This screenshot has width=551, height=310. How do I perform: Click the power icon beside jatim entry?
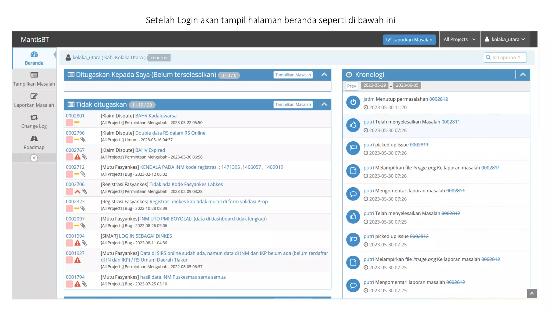click(353, 102)
